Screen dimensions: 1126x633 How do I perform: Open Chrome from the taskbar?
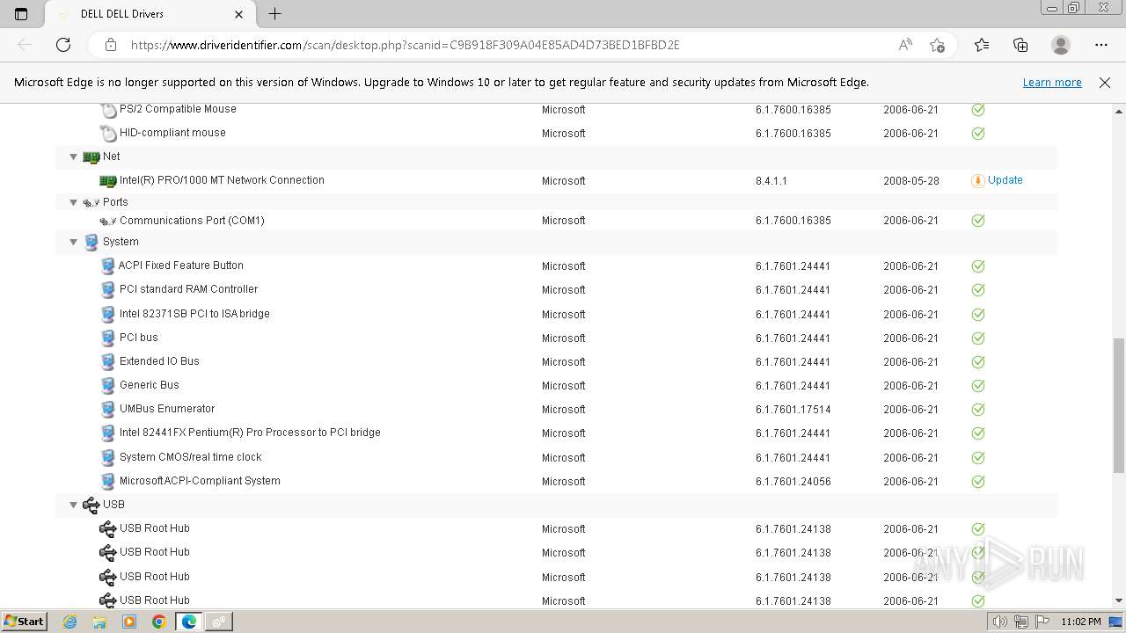point(158,622)
